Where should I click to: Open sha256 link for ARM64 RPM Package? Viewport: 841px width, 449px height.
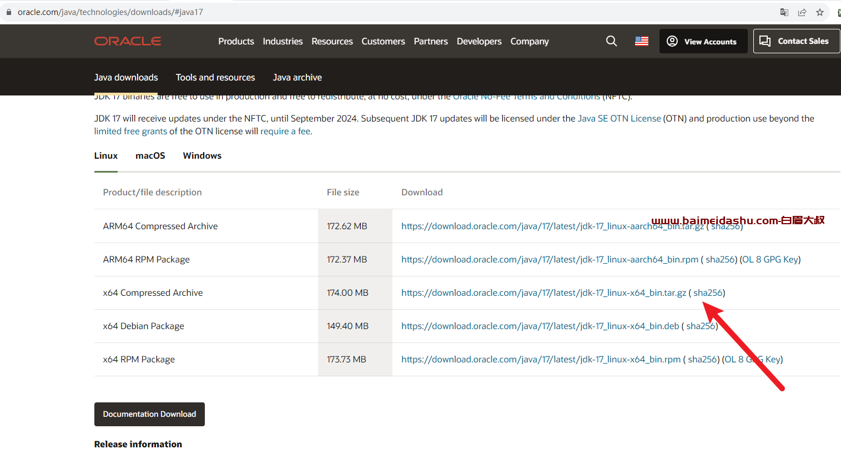(x=721, y=259)
